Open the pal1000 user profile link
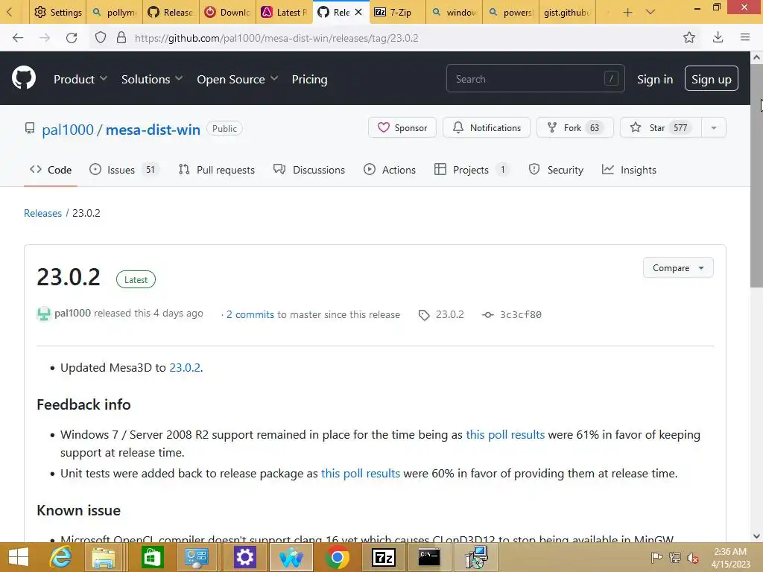This screenshot has height=572, width=763. point(68,130)
